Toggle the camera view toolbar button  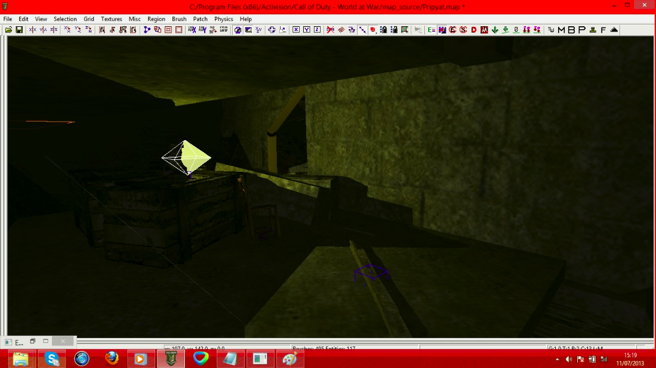pos(238,30)
